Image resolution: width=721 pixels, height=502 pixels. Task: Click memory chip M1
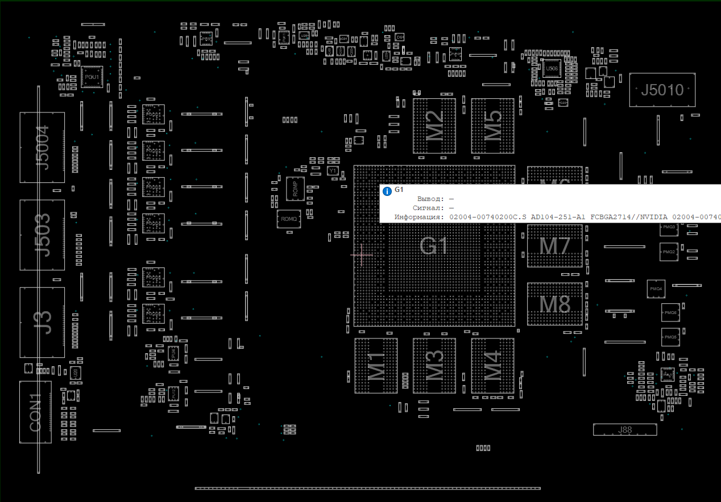376,366
